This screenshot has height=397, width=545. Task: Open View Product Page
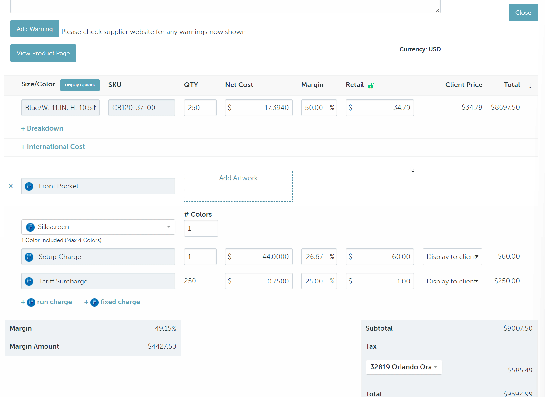[43, 53]
